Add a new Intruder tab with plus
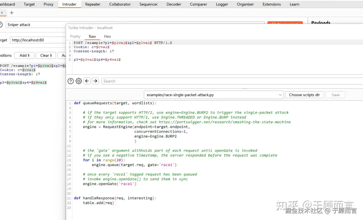363x220 pixels. (12, 13)
